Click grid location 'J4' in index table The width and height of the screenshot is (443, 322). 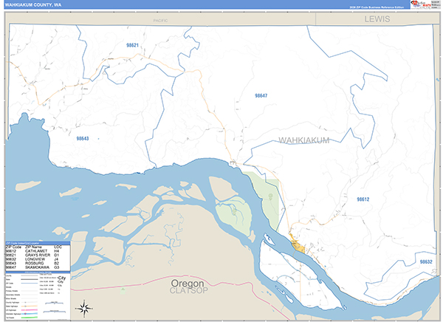click(x=56, y=259)
